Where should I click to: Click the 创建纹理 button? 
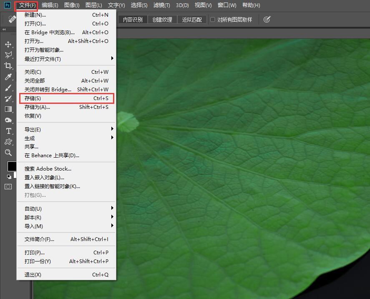point(162,20)
